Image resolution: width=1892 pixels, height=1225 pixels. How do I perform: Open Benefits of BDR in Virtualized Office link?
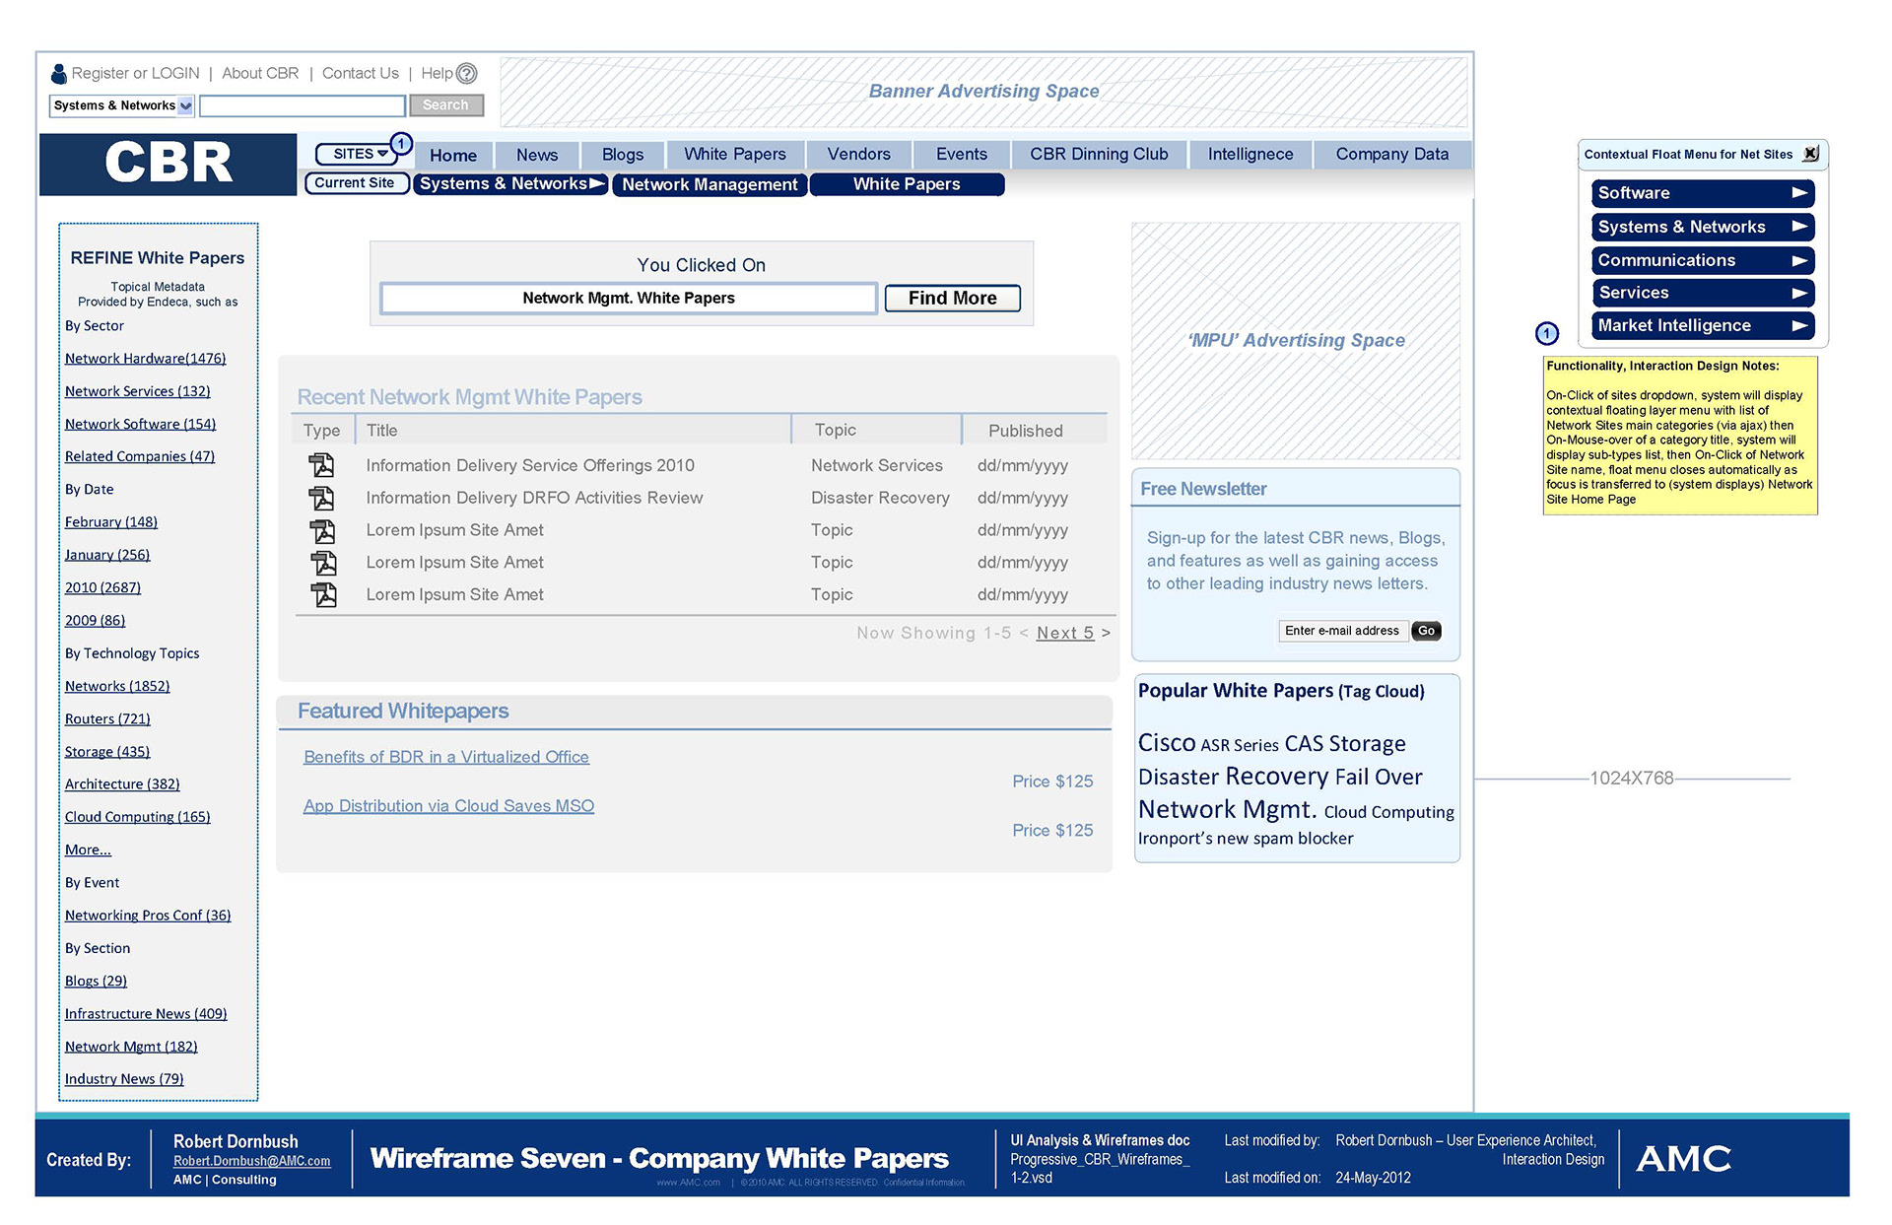click(446, 757)
